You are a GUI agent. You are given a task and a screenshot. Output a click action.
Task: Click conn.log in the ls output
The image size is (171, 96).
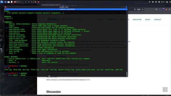tap(8, 70)
